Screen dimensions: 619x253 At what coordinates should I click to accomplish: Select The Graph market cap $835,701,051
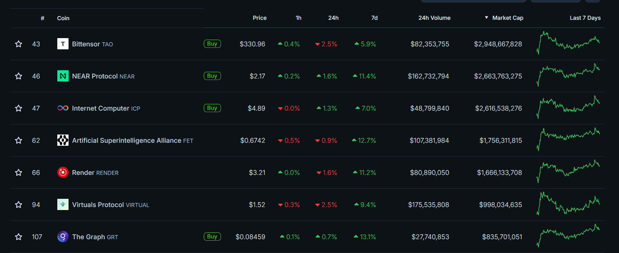502,237
